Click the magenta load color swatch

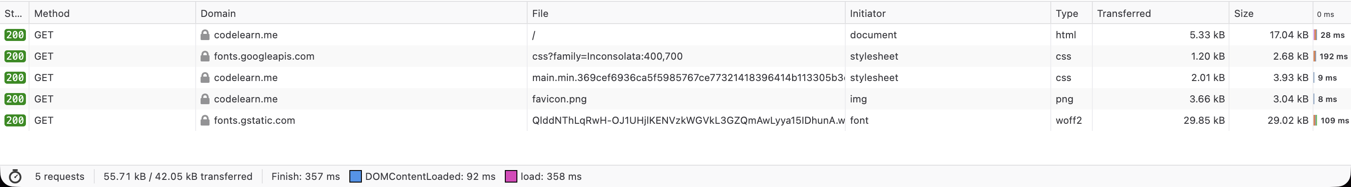point(511,177)
